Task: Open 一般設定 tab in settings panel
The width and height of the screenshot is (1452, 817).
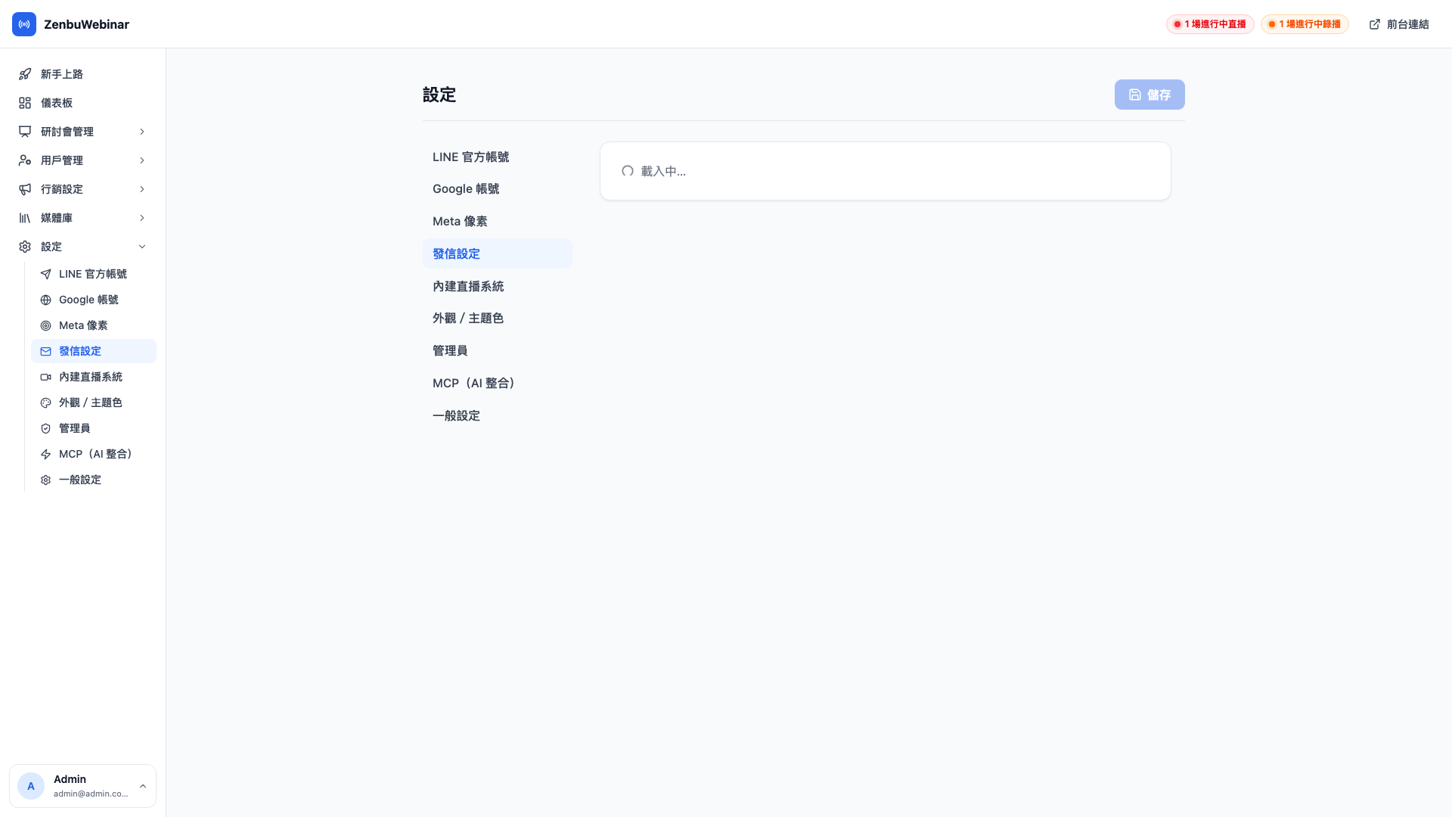Action: click(498, 415)
